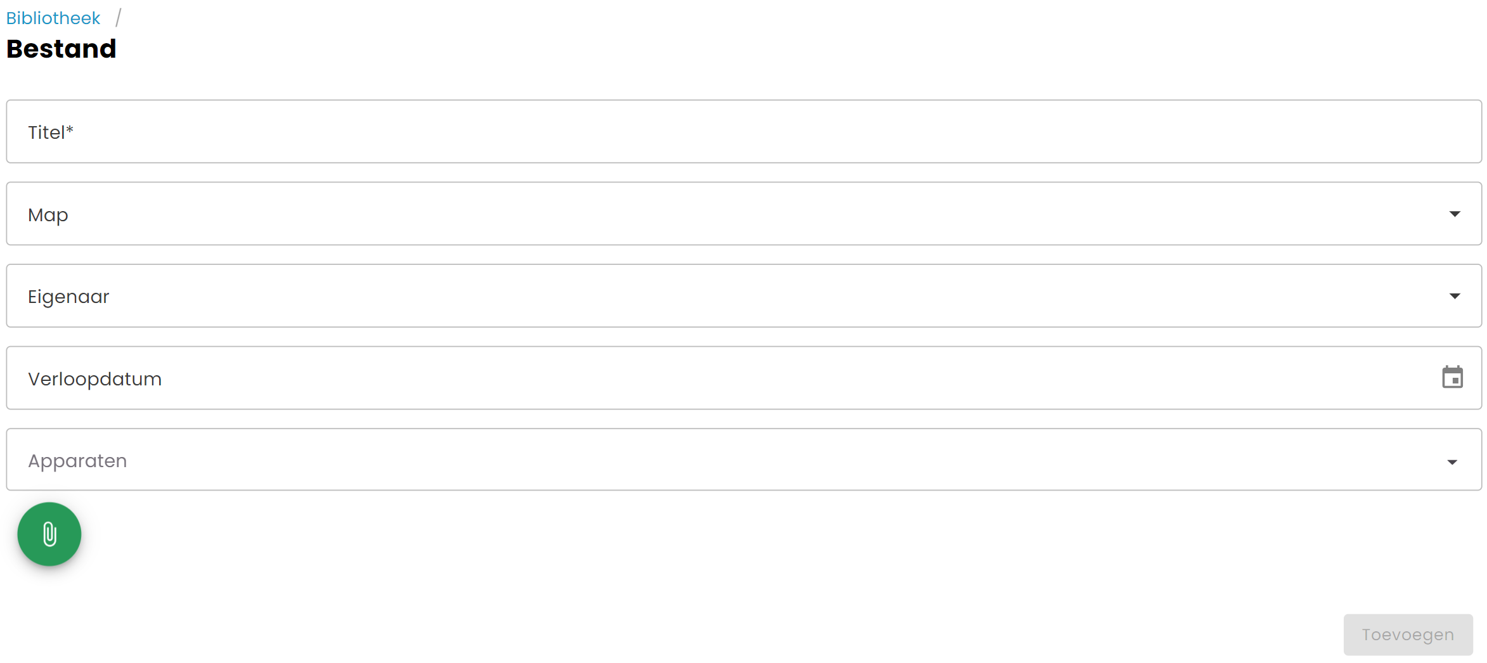Click the Verloopdatum label text
Image resolution: width=1487 pixels, height=663 pixels.
[x=95, y=379]
